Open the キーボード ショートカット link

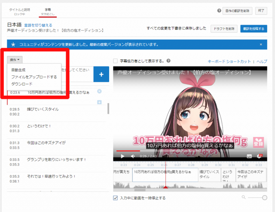(x=229, y=61)
